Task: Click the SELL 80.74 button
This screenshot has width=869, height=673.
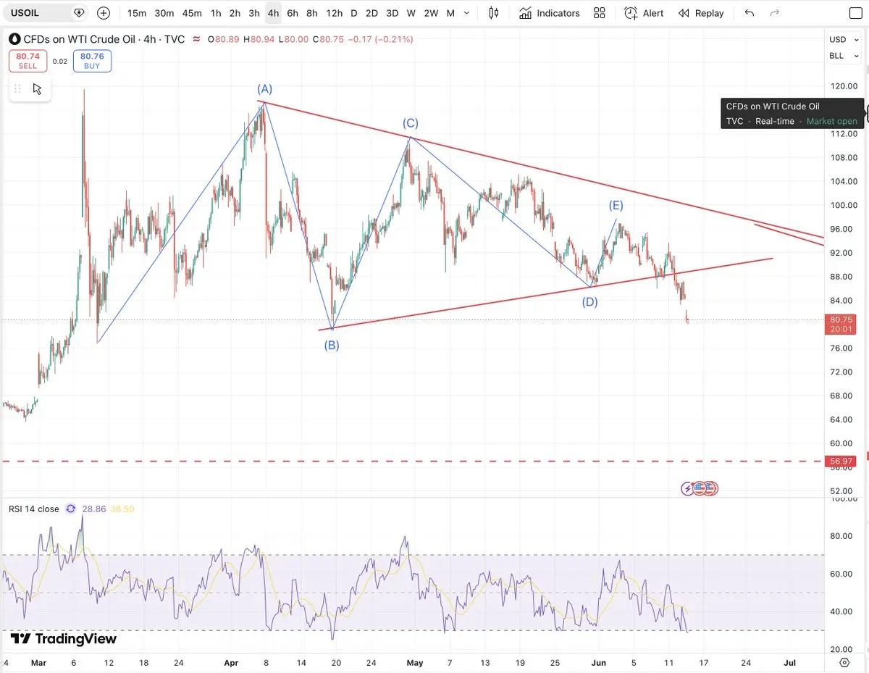Action: (28, 61)
